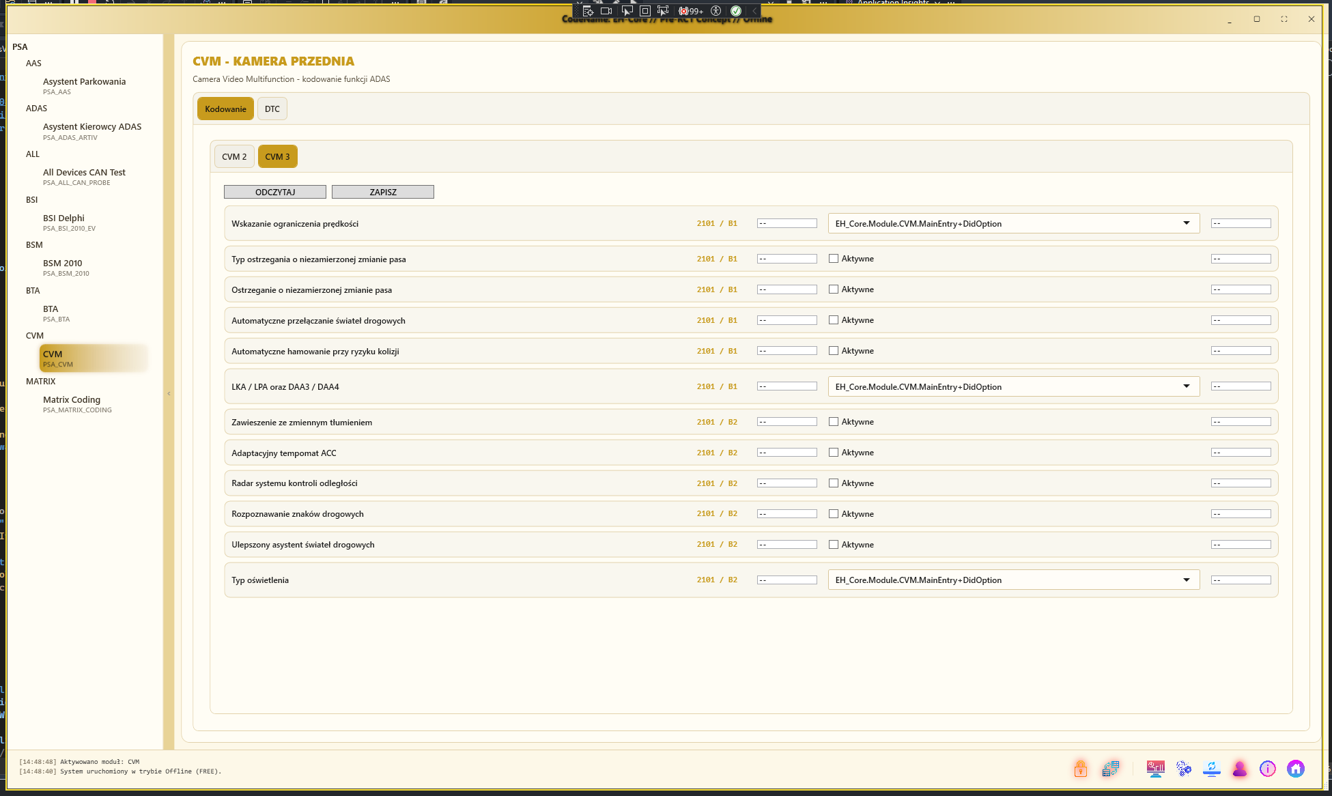
Task: Collapse the sidebar using the splitter arrow
Action: tap(169, 393)
